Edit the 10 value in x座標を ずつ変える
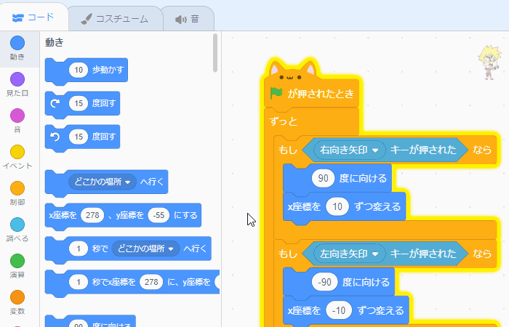 pos(337,206)
